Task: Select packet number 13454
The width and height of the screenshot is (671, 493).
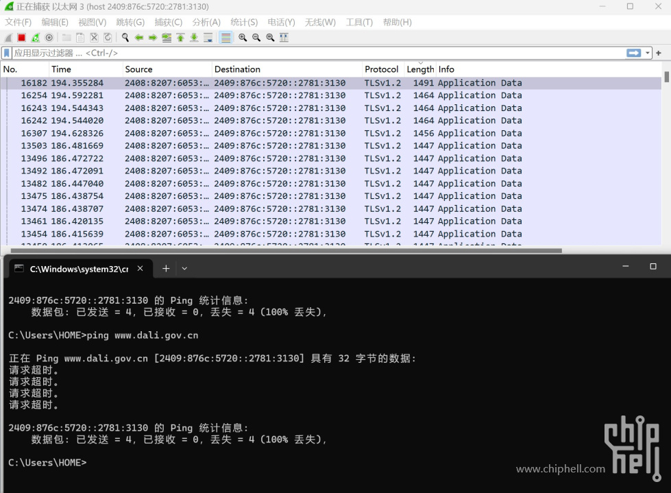Action: click(x=331, y=234)
